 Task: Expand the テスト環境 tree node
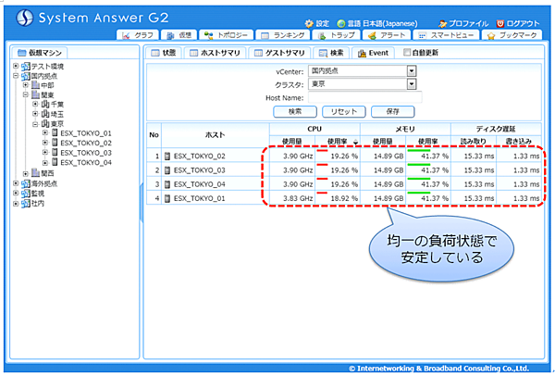(x=15, y=67)
